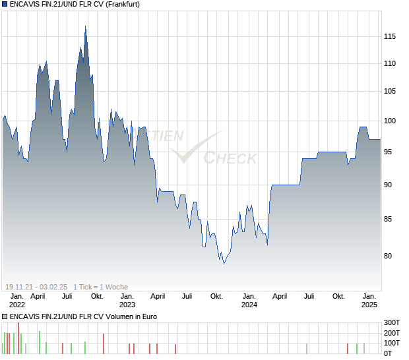Click the price axis value 95
The height and width of the screenshot is (360, 409).
point(388,152)
